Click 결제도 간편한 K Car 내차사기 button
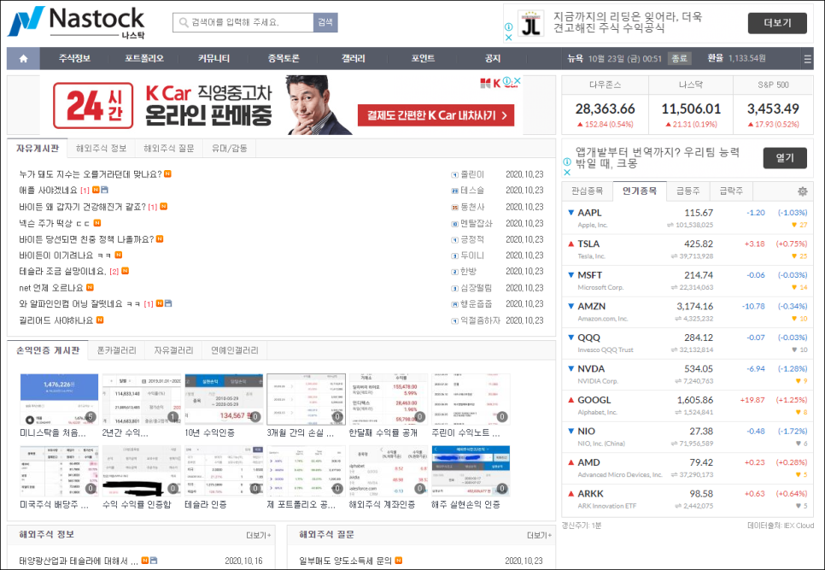This screenshot has height=570, width=825. pyautogui.click(x=436, y=115)
